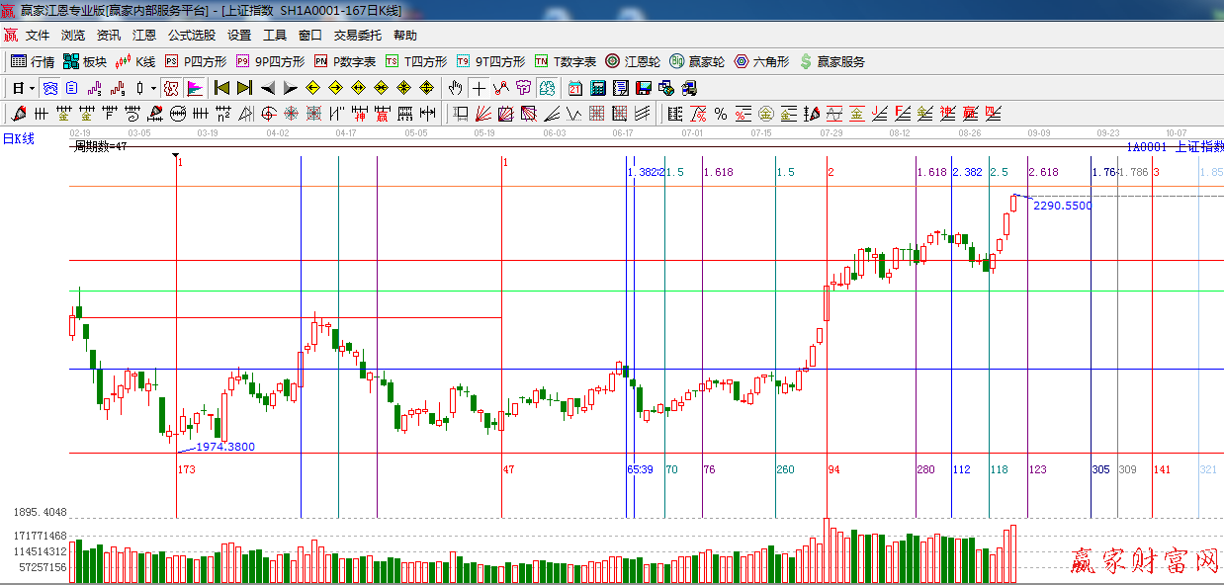
Task: Select the hand pan tool
Action: coord(455,88)
